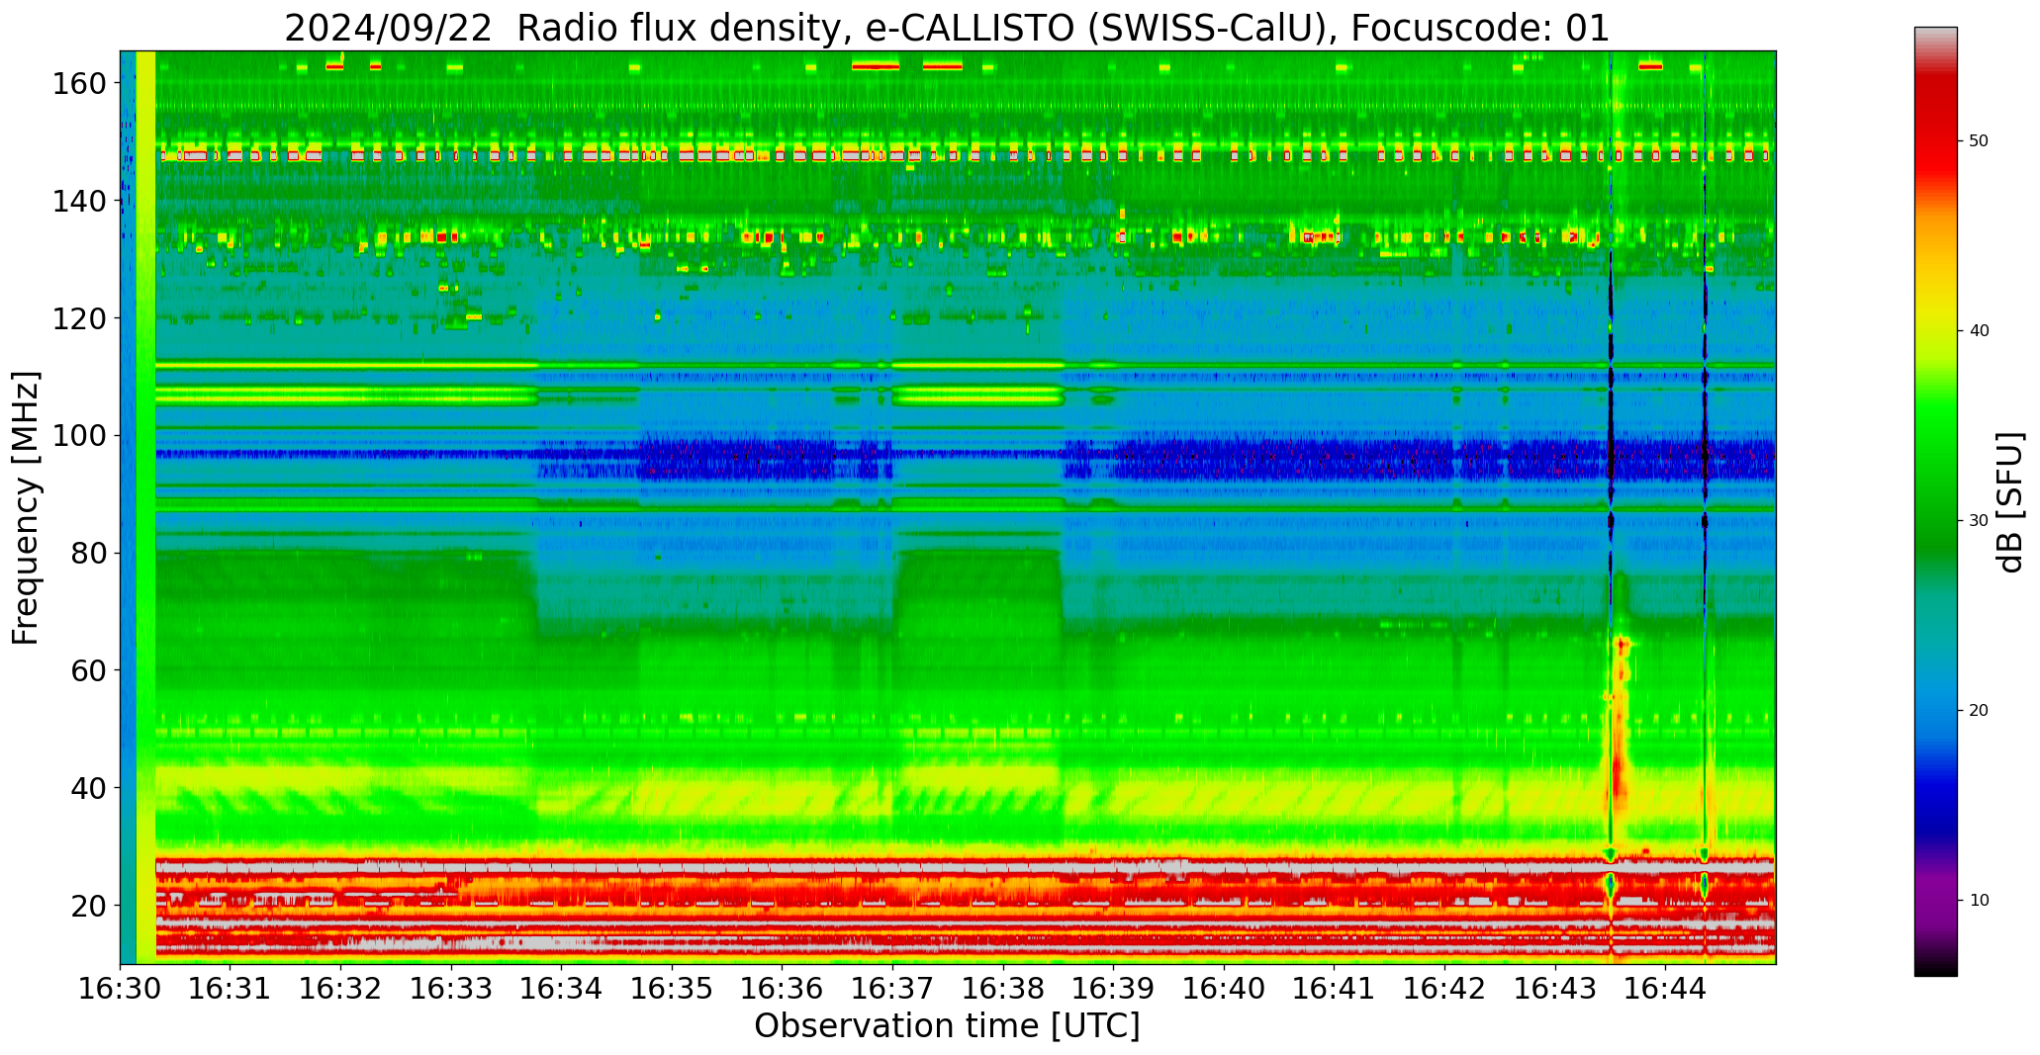
Task: Select the 16:31 time tick label
Action: pyautogui.click(x=231, y=988)
